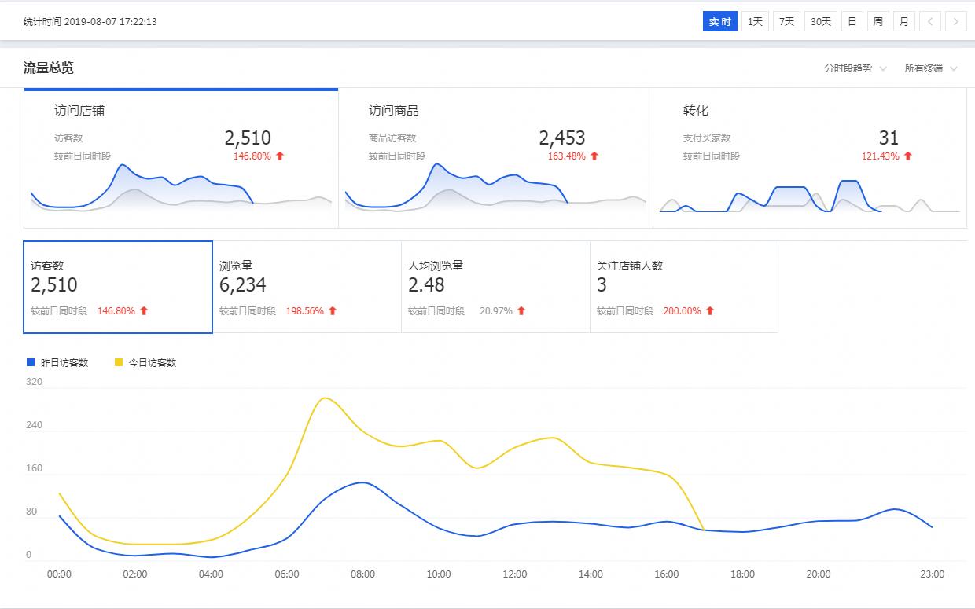This screenshot has height=609, width=975.
Task: Click the next period arrow button
Action: point(956,22)
